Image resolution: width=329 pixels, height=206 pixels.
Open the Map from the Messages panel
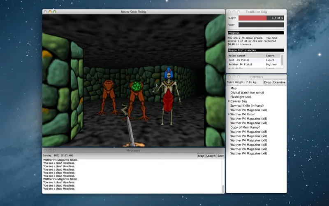coord(201,156)
